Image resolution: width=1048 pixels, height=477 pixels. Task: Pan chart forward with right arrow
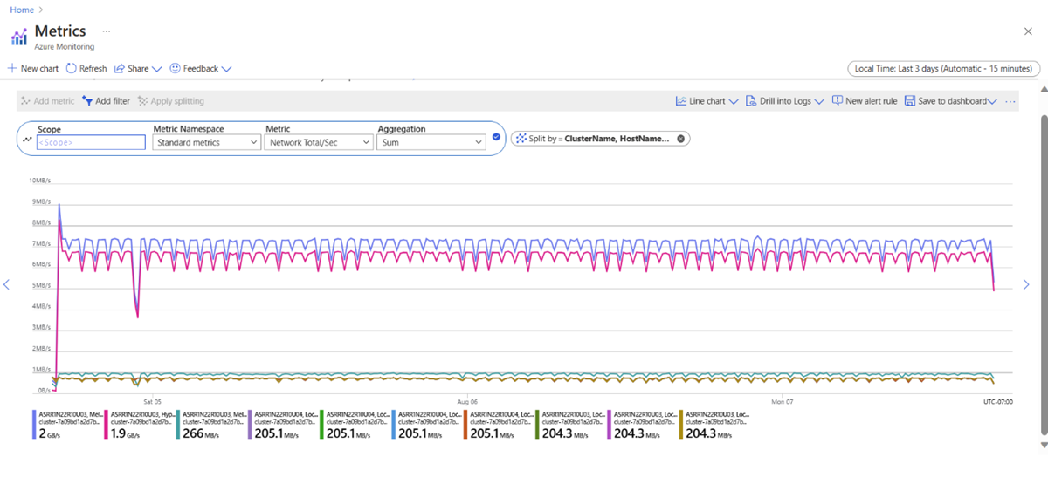click(x=1026, y=284)
